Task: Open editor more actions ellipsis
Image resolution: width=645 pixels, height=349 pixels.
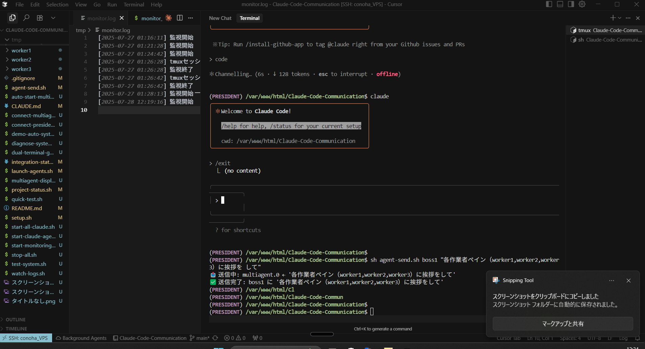Action: (191, 18)
